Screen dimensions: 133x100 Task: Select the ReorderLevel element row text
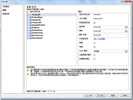(37, 35)
